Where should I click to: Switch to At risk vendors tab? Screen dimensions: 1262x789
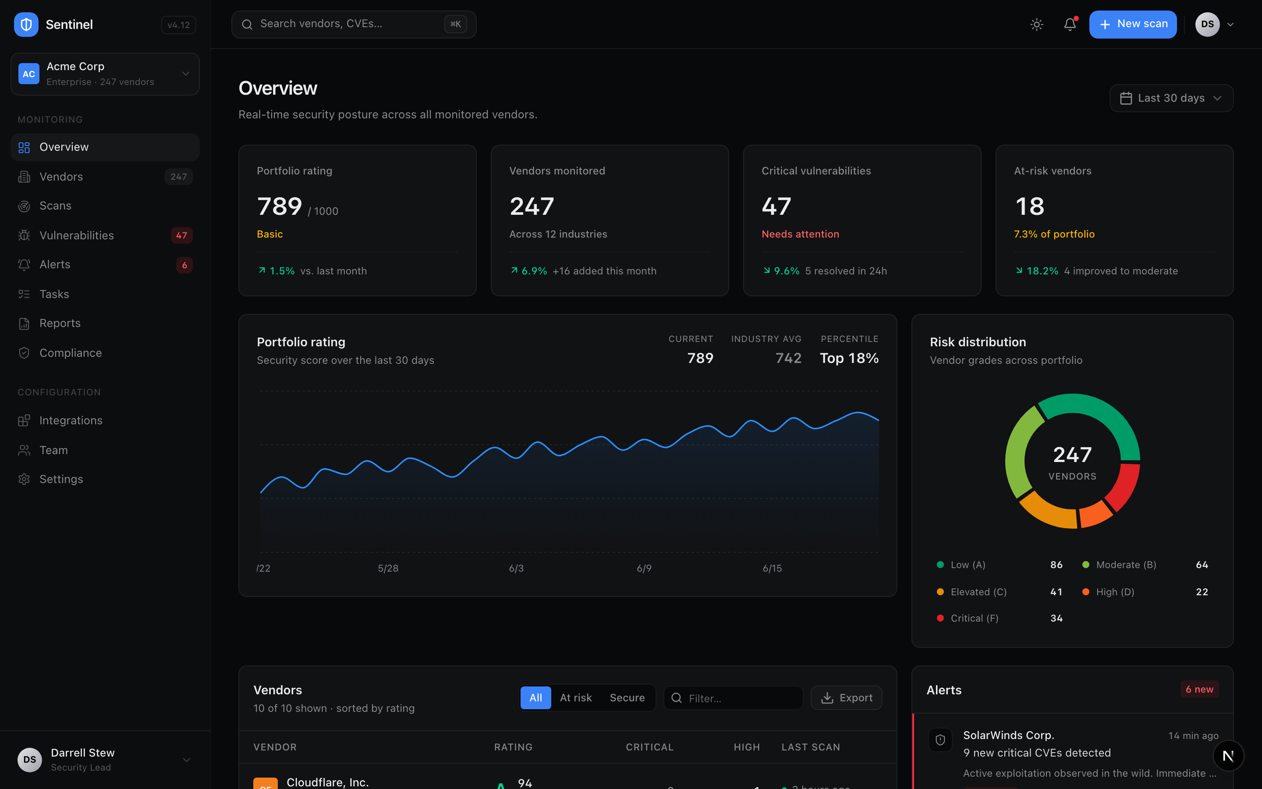pos(576,698)
